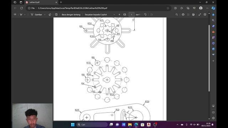Open the Microsoft 365 sidebar icon

point(213,43)
